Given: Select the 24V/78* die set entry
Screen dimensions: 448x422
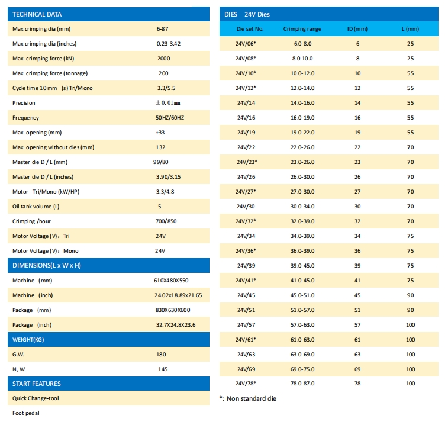Looking at the screenshot, I should pos(246,384).
